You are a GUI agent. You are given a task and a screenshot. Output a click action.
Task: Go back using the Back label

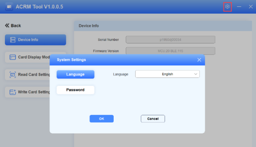point(16,26)
